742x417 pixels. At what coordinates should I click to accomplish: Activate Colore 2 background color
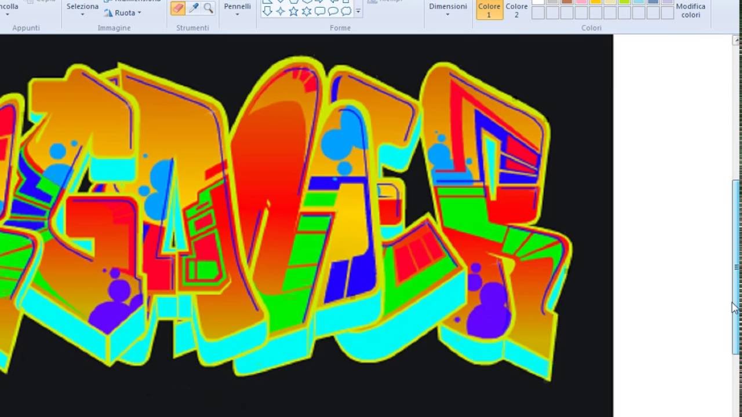pos(517,10)
